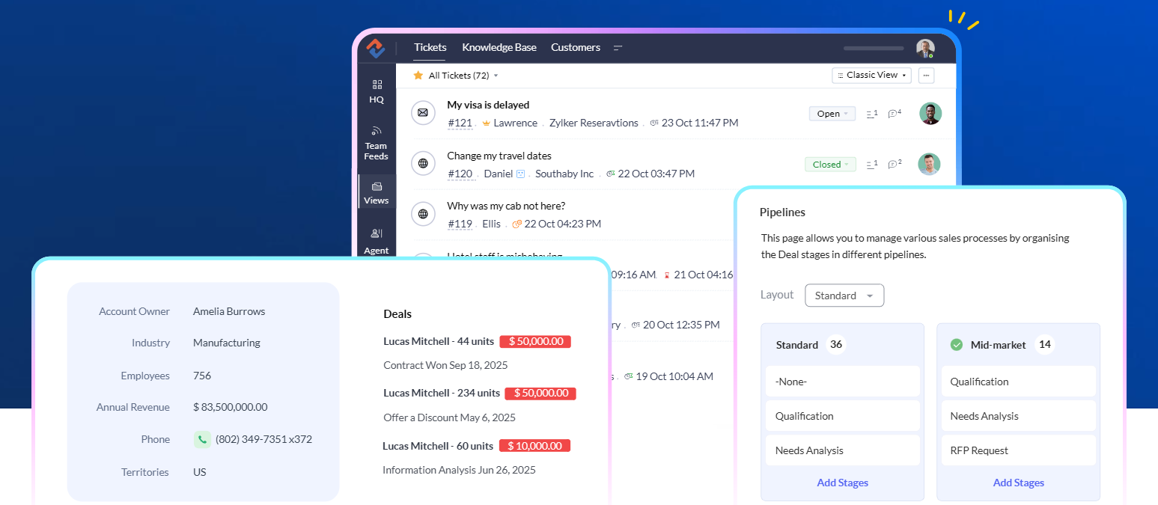1158x505 pixels.
Task: Click the star icon beside All Tickets
Action: (x=418, y=76)
